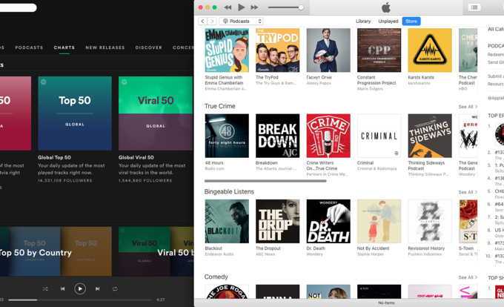Click See All for Comedy

(x=468, y=277)
